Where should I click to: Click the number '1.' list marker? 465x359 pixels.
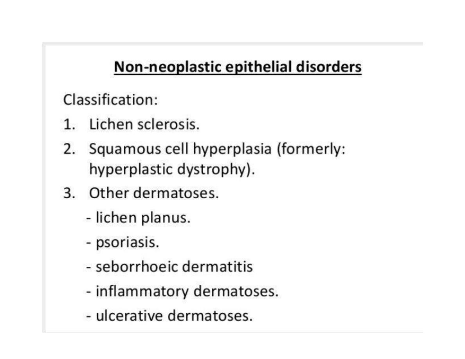(69, 124)
